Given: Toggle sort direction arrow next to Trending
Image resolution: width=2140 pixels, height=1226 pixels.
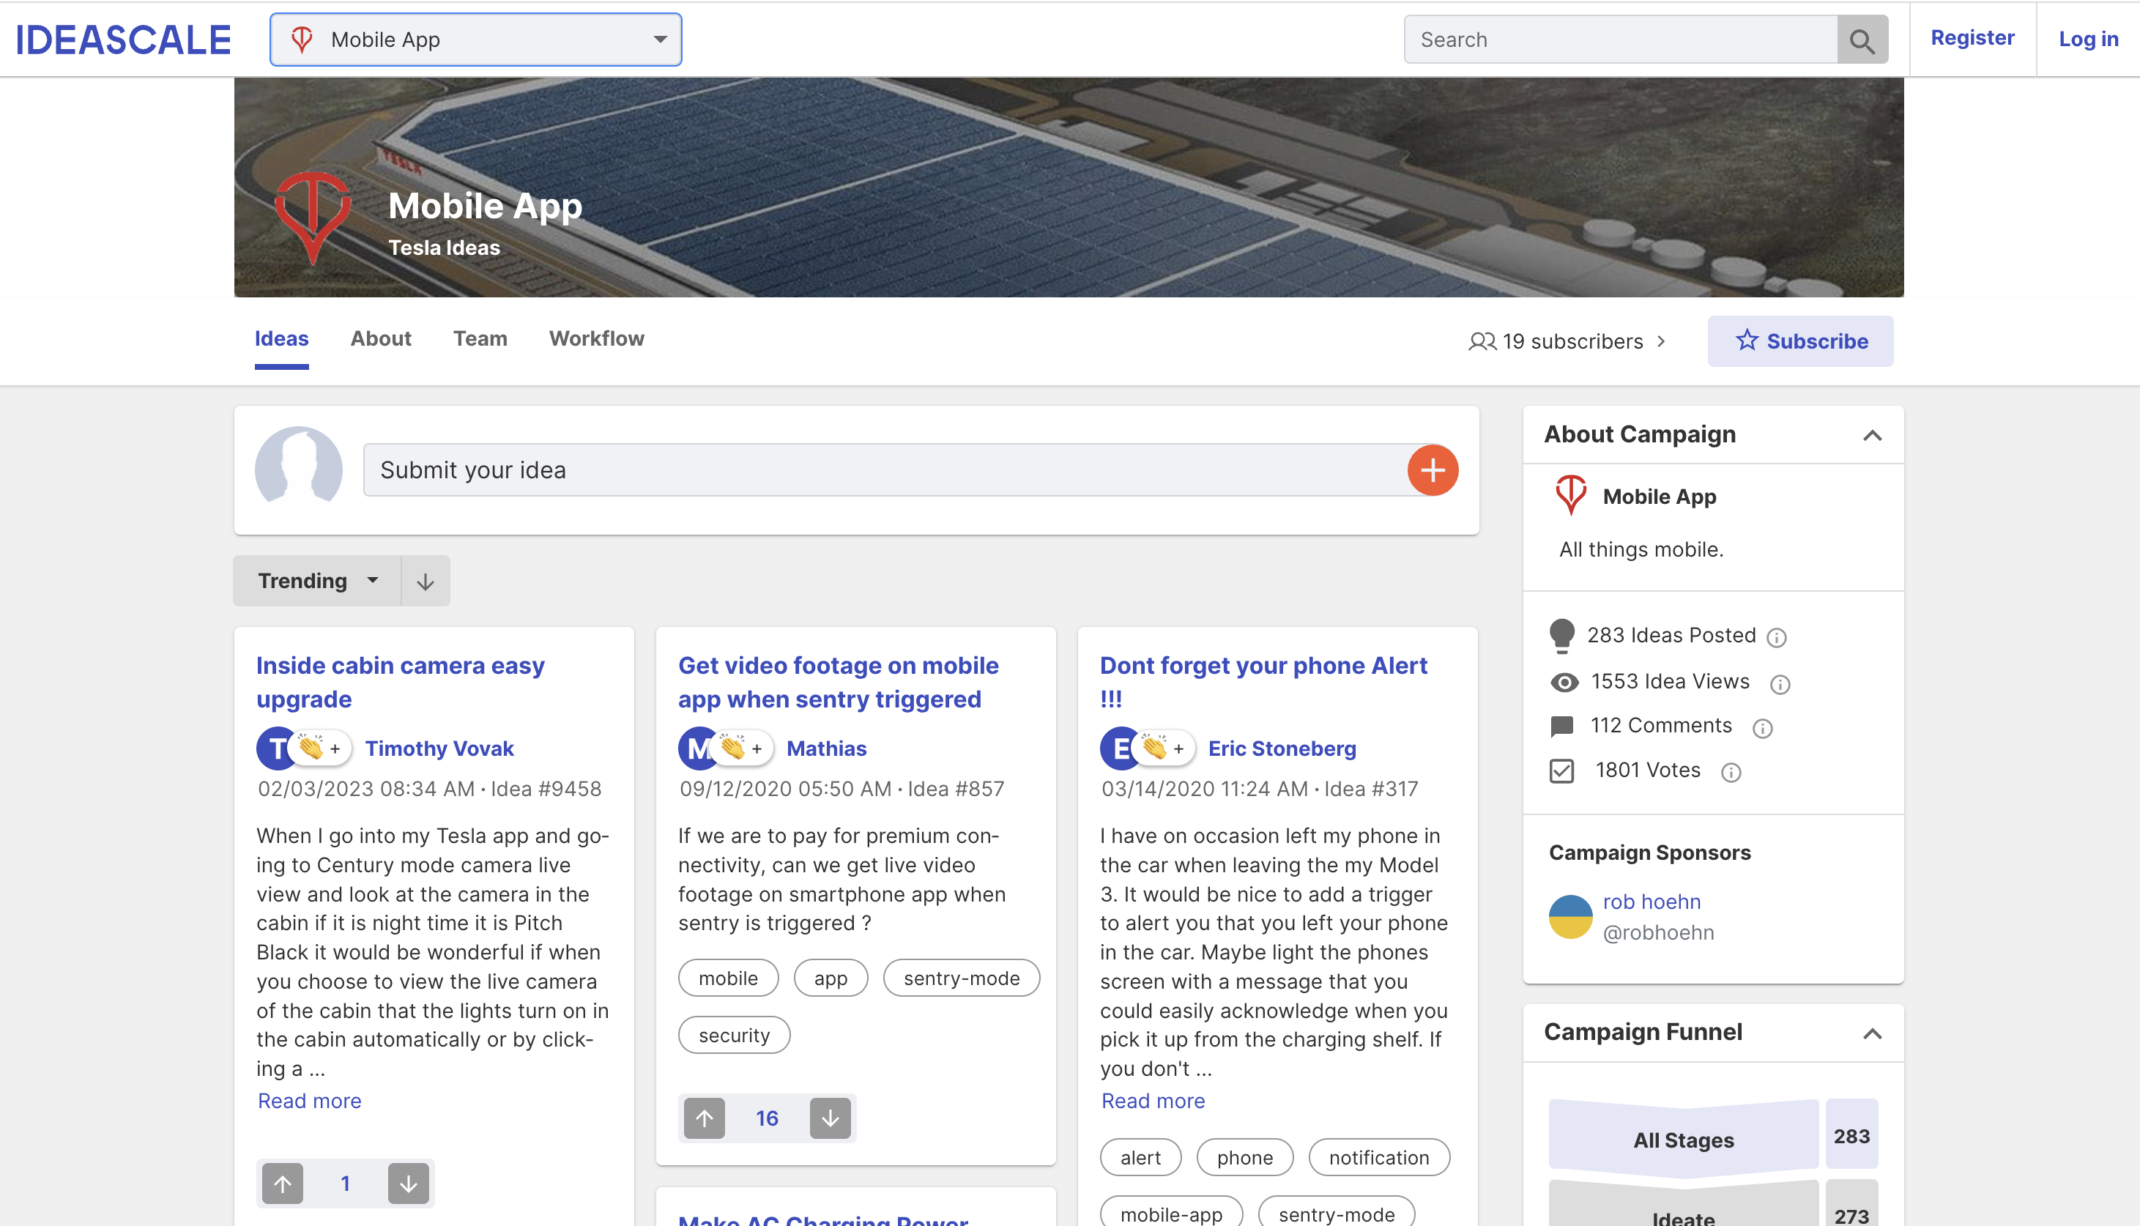Looking at the screenshot, I should click(425, 581).
